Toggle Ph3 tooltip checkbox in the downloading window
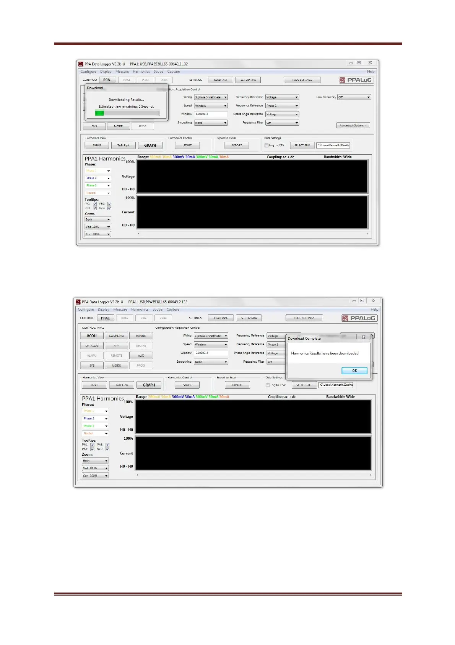 [x=95, y=208]
